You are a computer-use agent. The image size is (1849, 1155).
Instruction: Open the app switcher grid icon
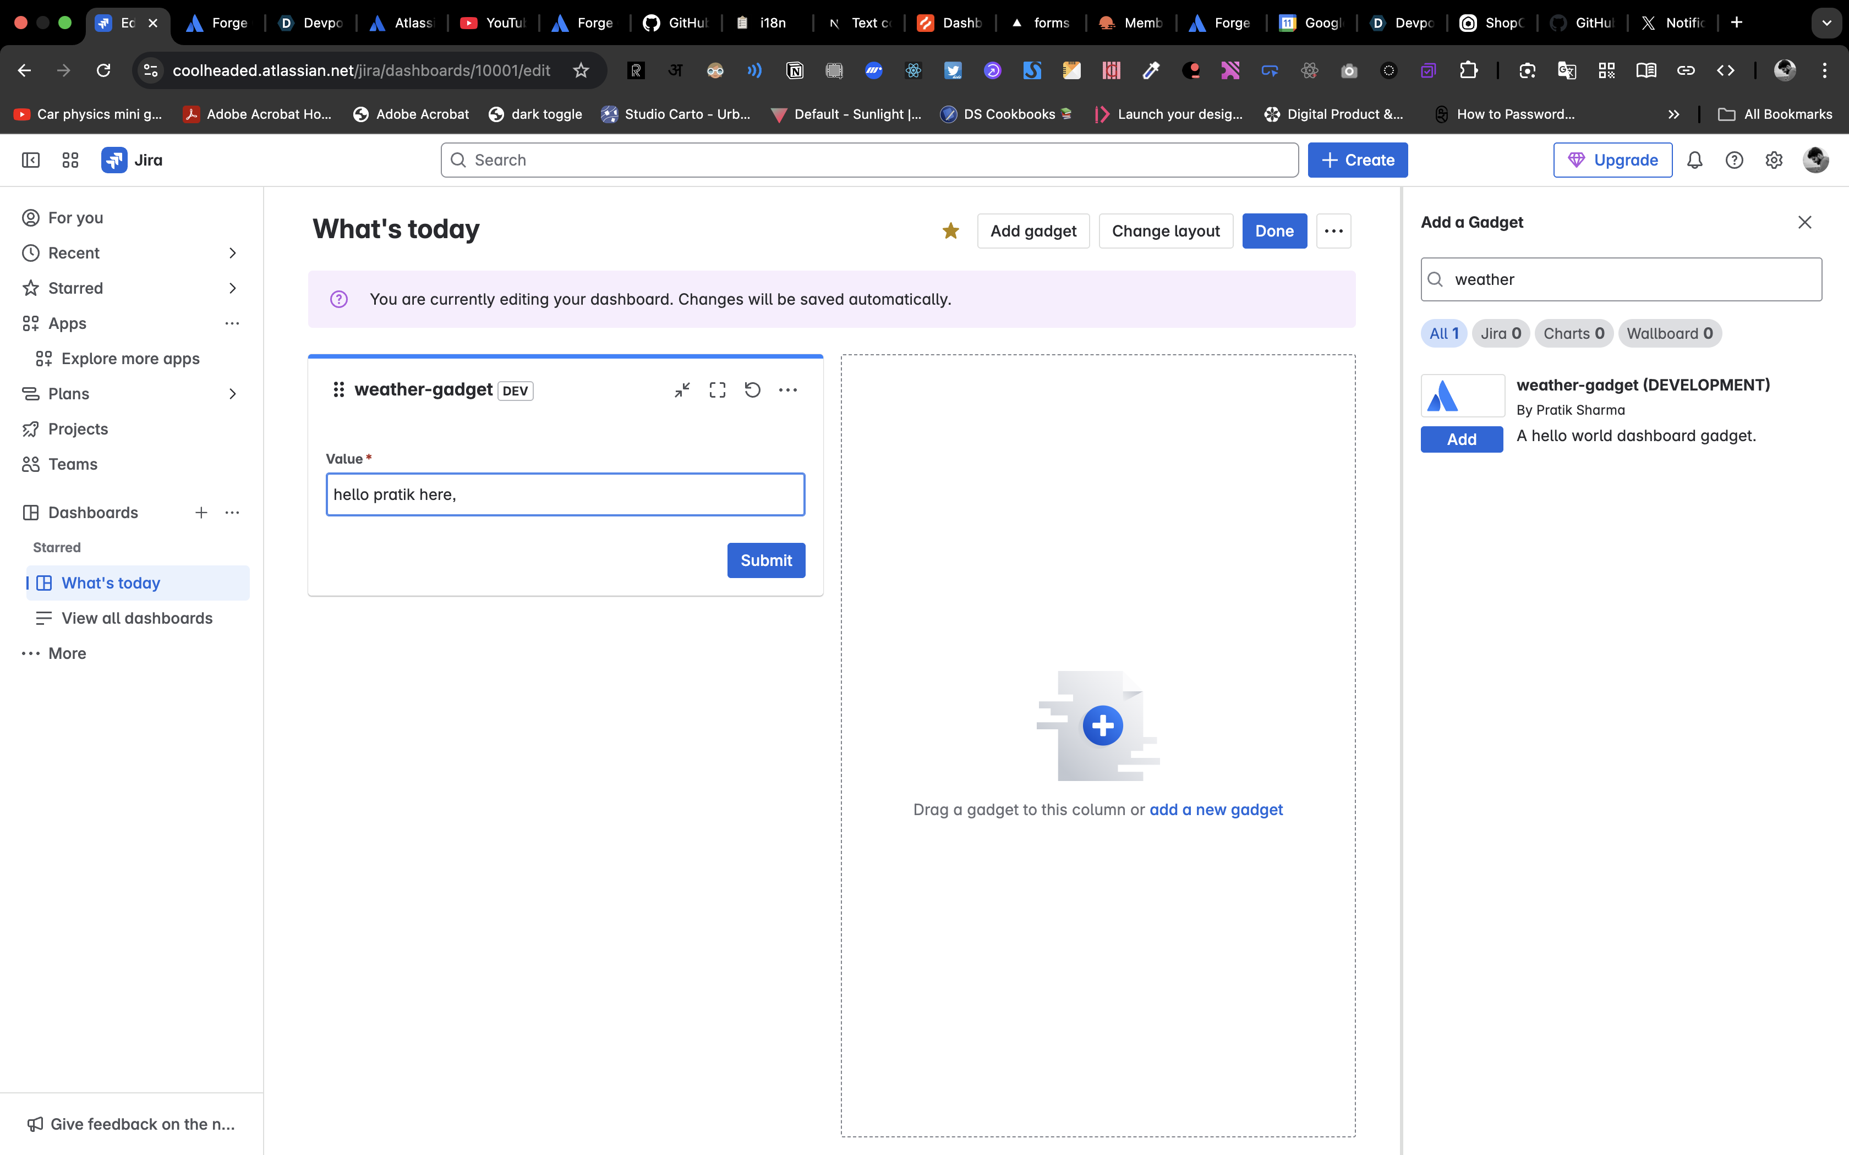[x=70, y=161]
